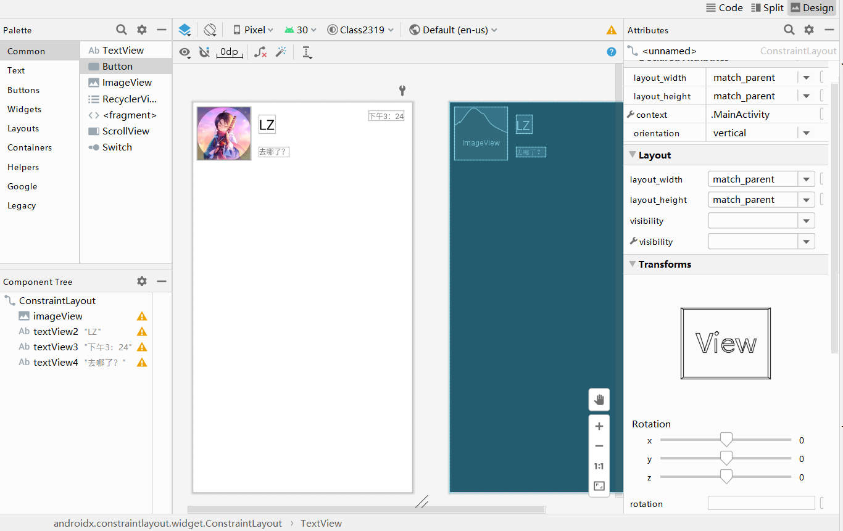Open Component Tree settings gear

pos(142,281)
